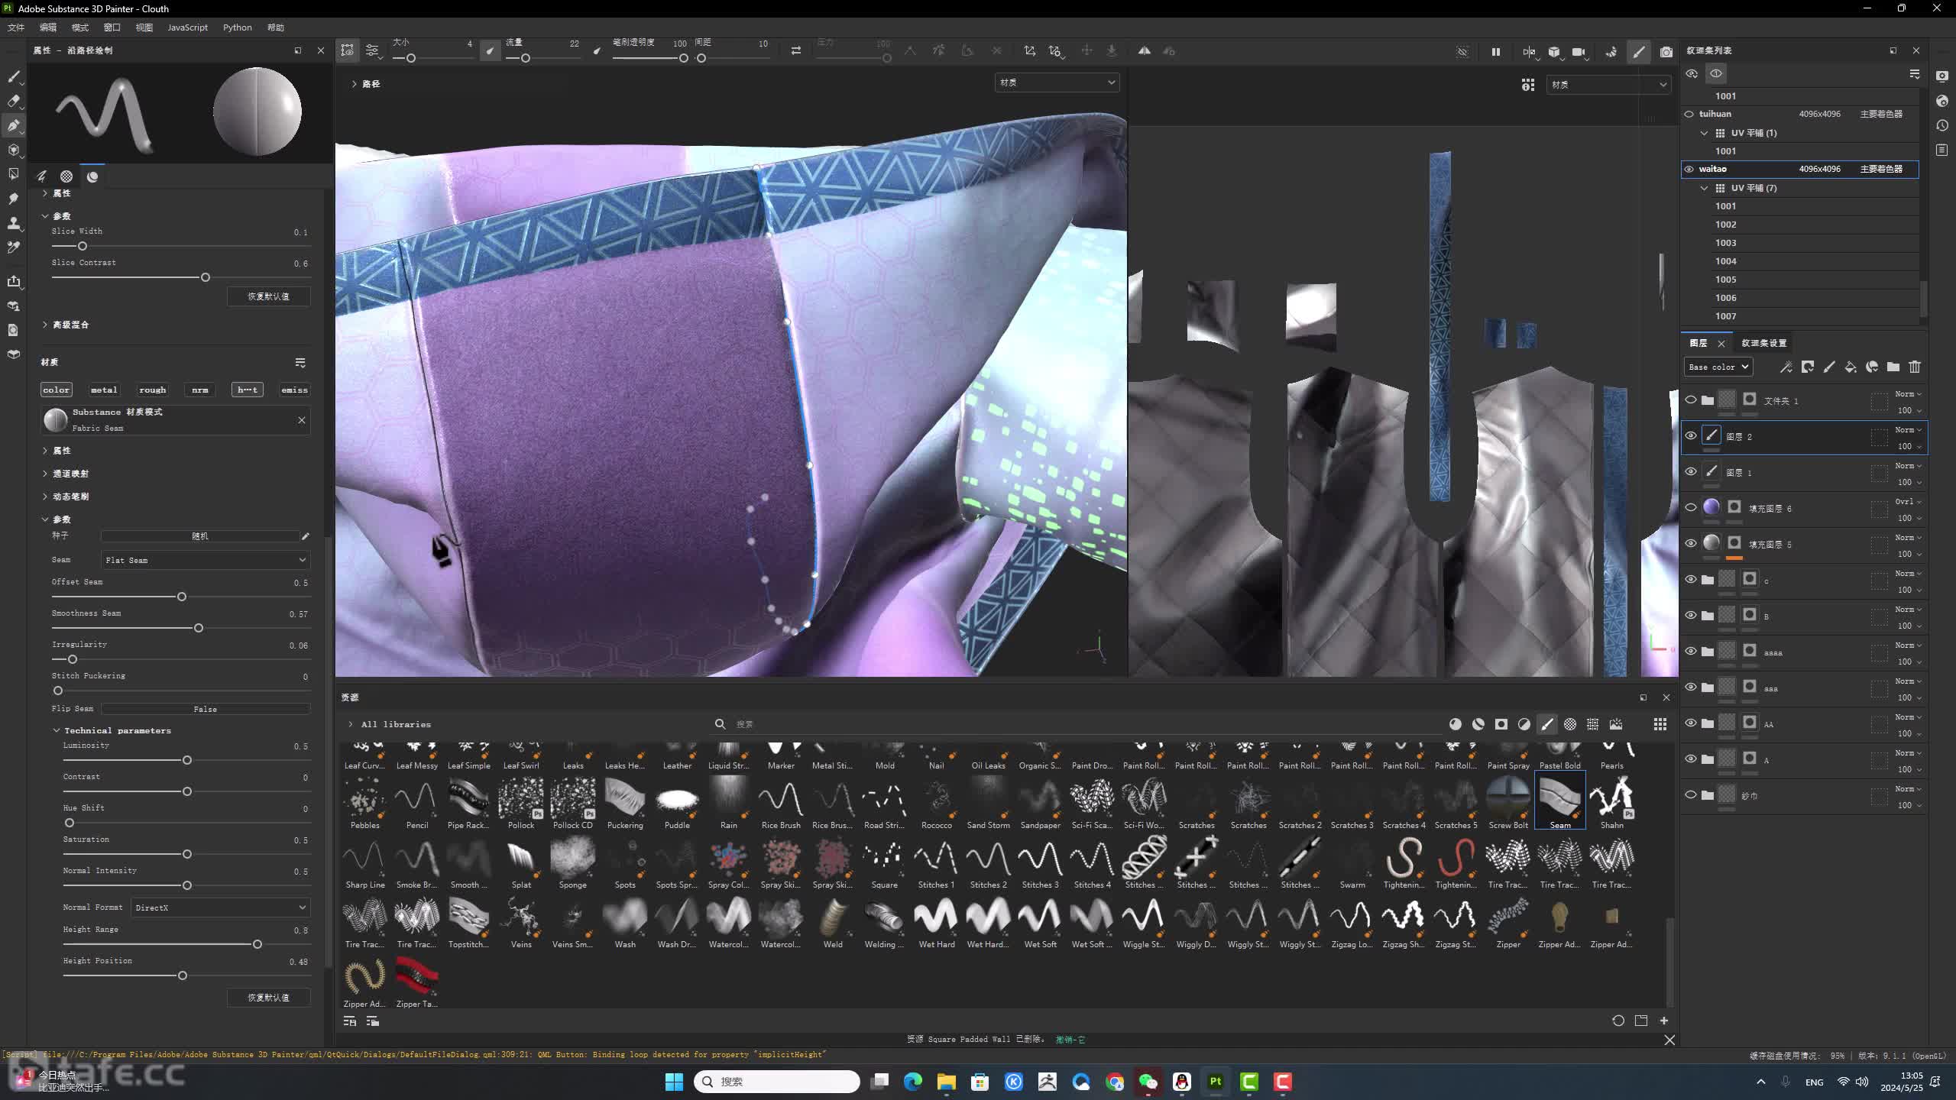Toggle the color channel button
1956x1100 pixels.
(x=57, y=390)
